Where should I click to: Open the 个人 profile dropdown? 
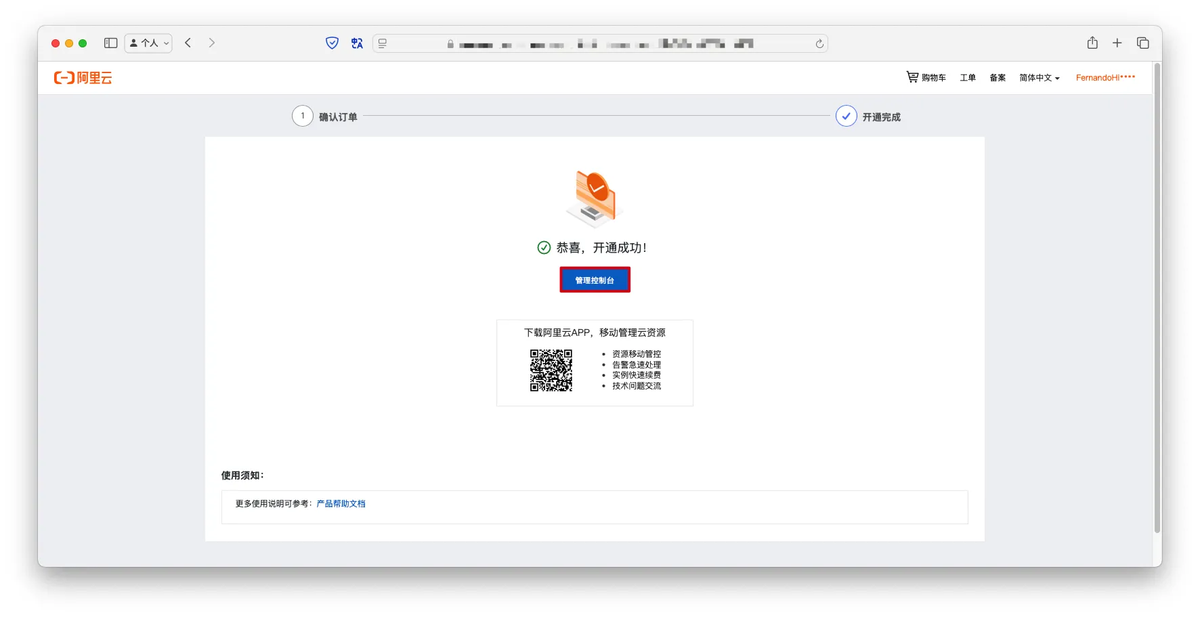tap(148, 43)
